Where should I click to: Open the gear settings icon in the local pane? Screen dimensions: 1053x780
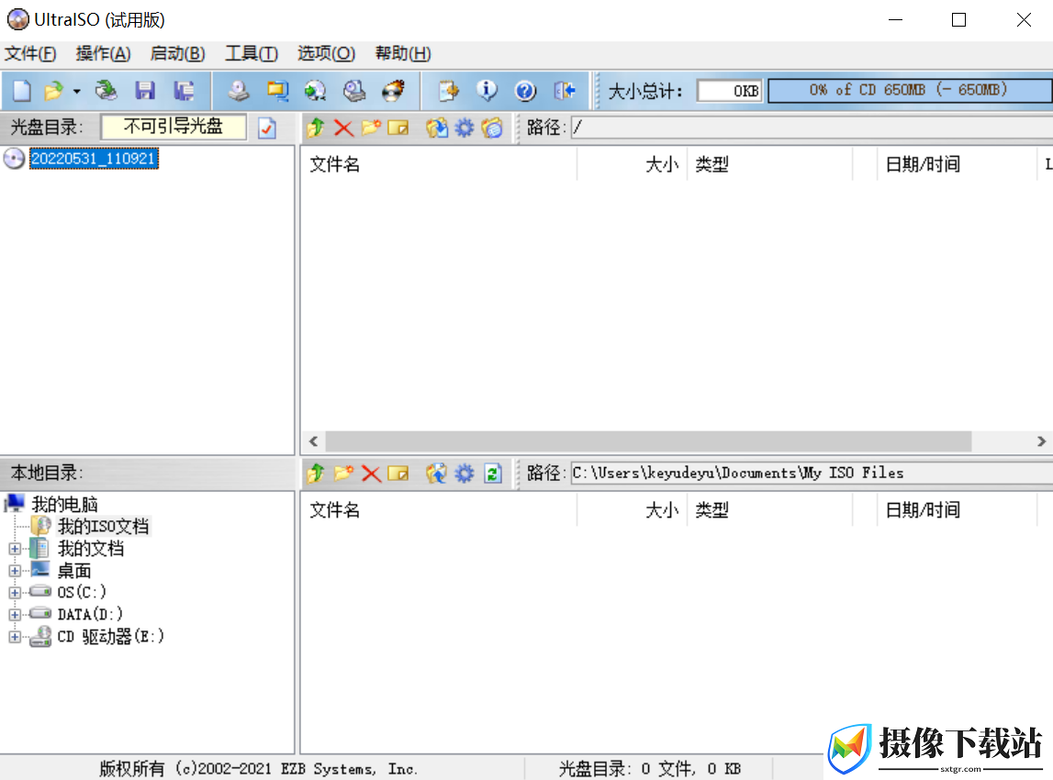click(x=464, y=474)
